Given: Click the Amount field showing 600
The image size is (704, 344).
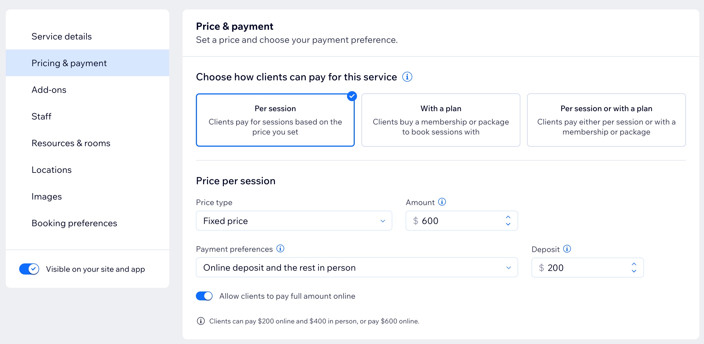Looking at the screenshot, I should coord(456,221).
